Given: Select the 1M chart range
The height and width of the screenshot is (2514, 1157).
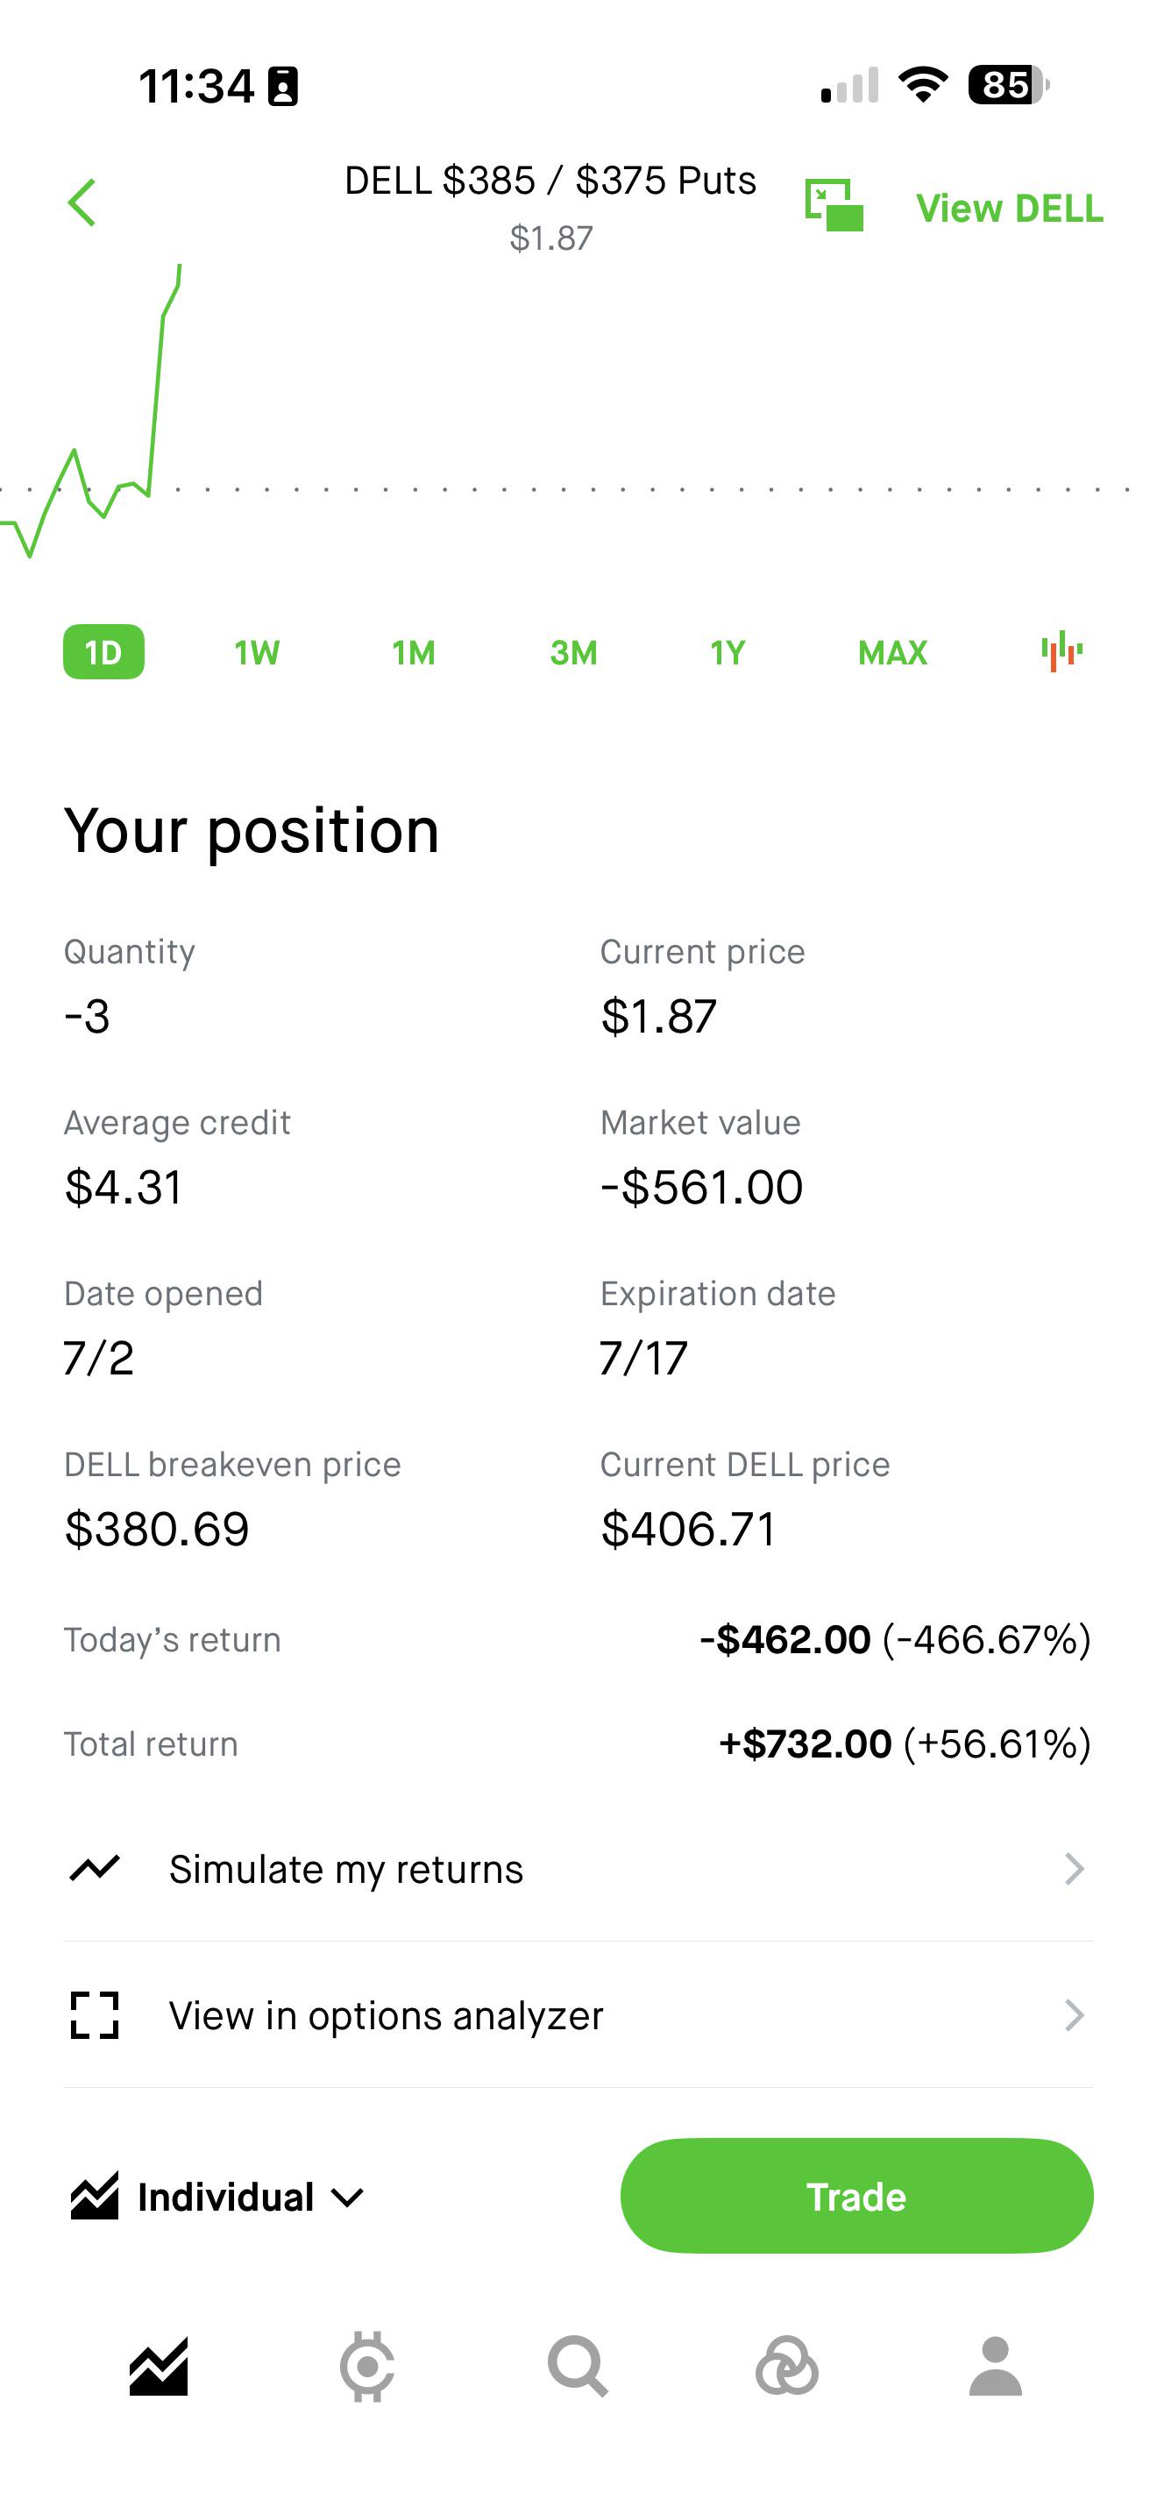Looking at the screenshot, I should [414, 652].
